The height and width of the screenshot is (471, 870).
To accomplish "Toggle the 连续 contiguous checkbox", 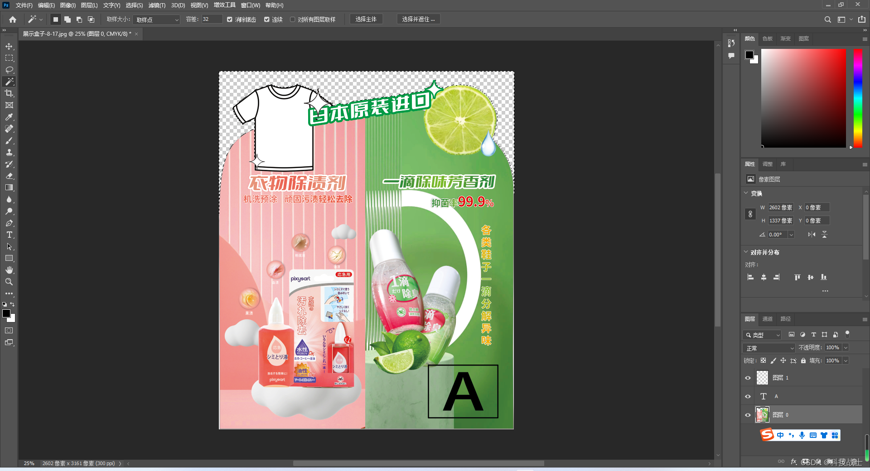I will coord(267,19).
